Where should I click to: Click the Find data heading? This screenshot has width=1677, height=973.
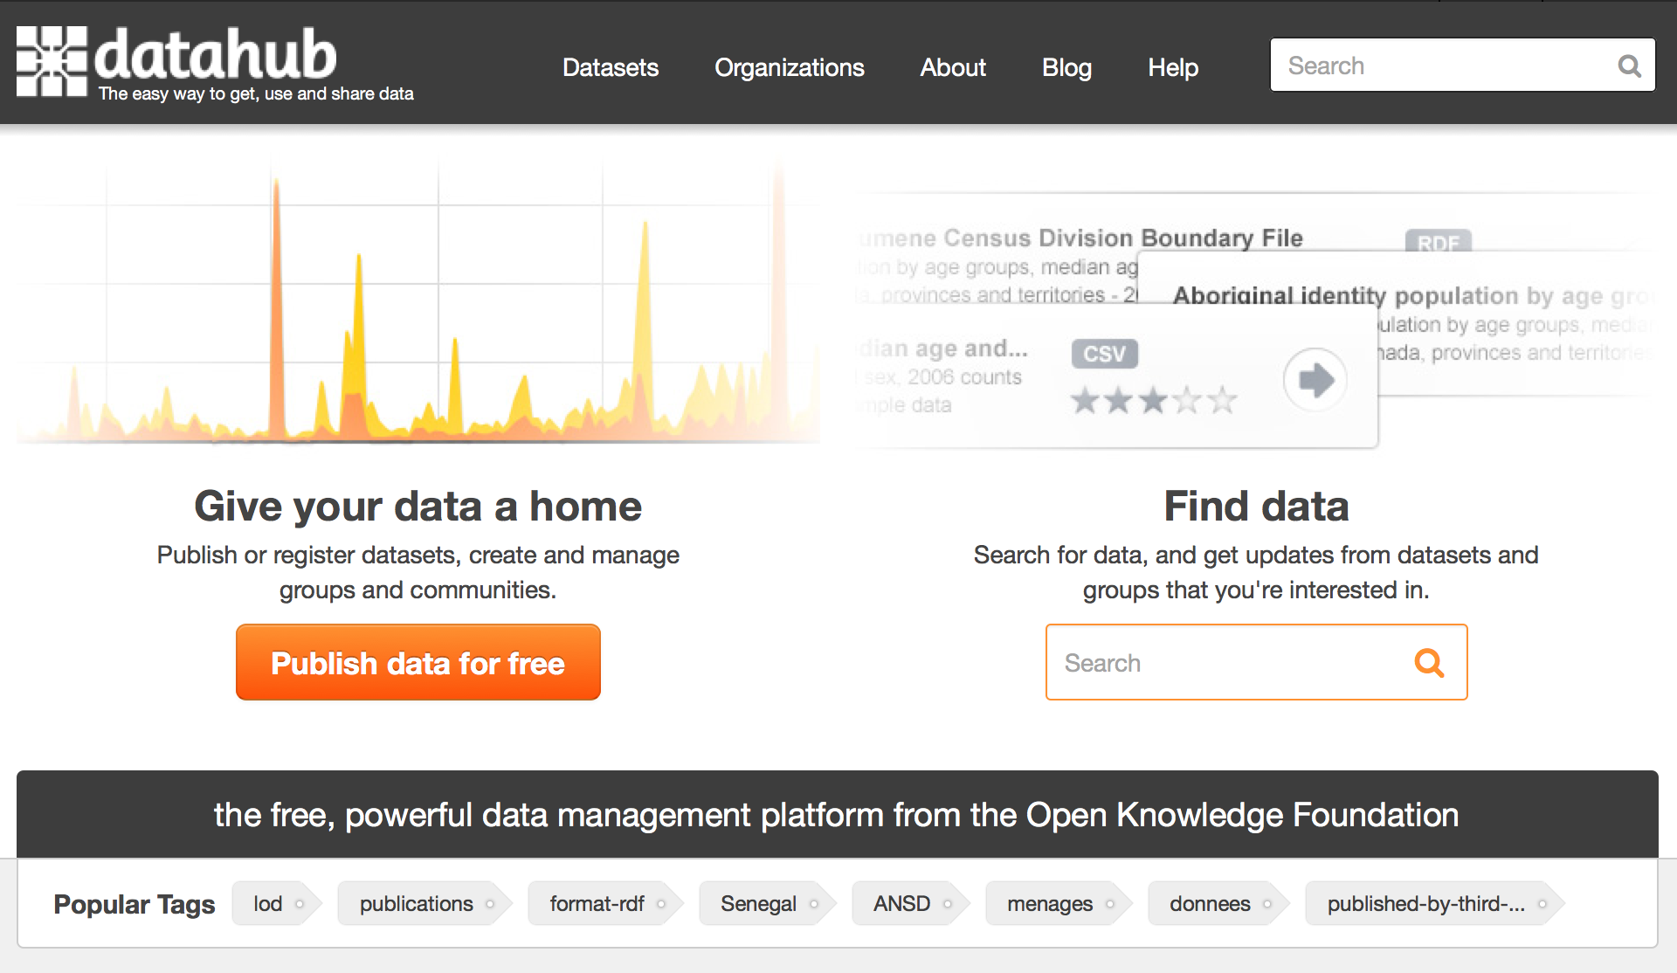click(x=1256, y=507)
